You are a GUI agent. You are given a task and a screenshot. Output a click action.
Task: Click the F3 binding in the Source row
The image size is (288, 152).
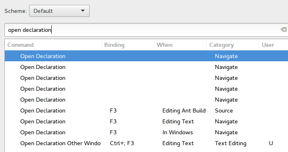(x=113, y=110)
